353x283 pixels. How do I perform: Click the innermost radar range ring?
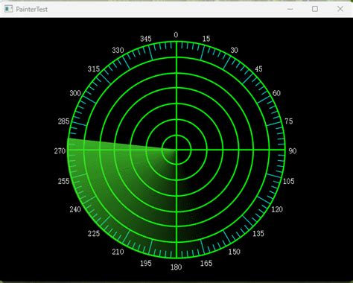click(176, 136)
